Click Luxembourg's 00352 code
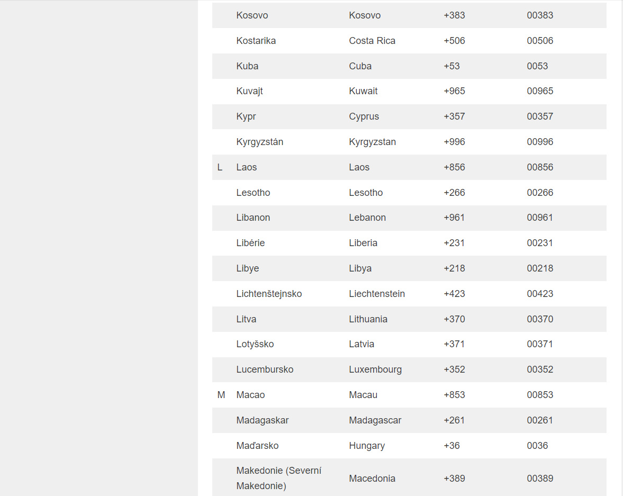 [x=540, y=369]
